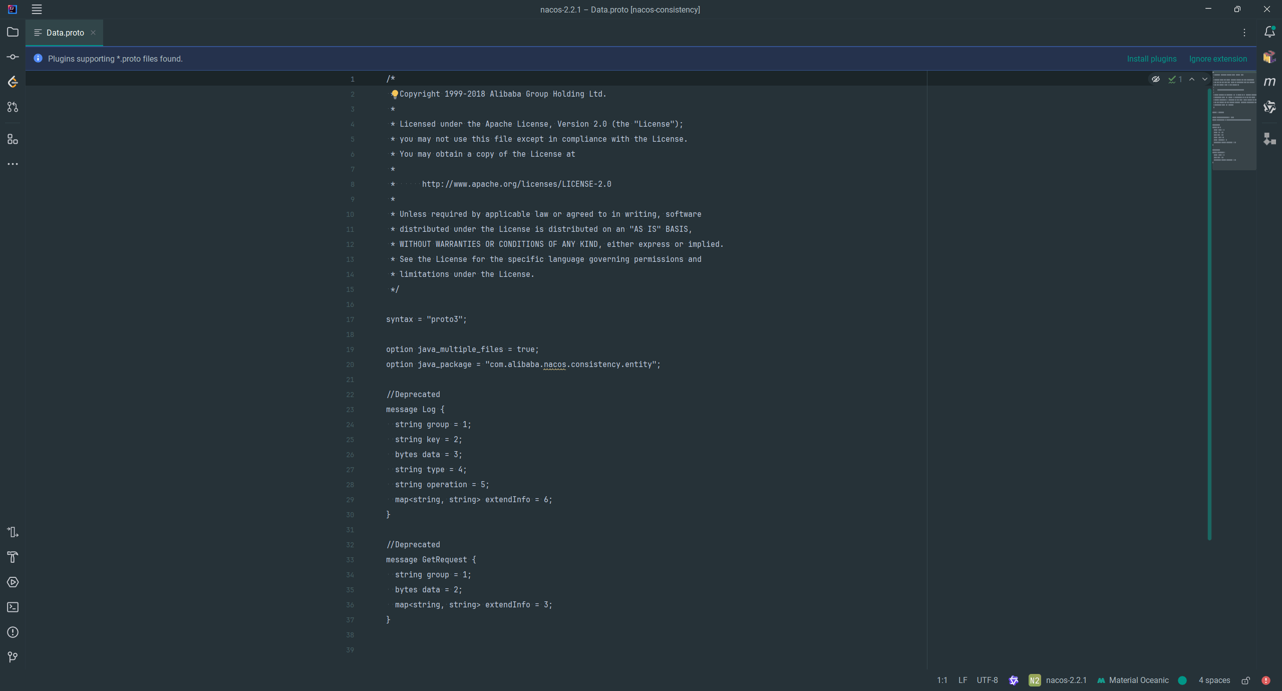Open the Structure tool window
This screenshot has height=691, width=1282.
tap(13, 139)
